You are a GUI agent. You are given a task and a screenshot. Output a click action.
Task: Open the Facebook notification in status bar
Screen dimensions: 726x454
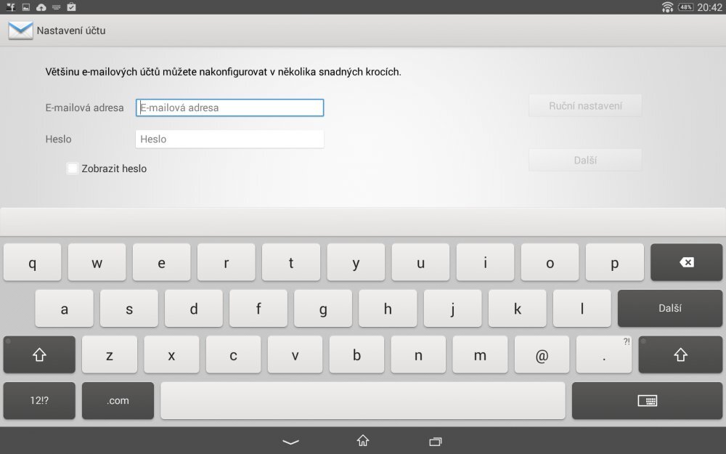[x=11, y=7]
